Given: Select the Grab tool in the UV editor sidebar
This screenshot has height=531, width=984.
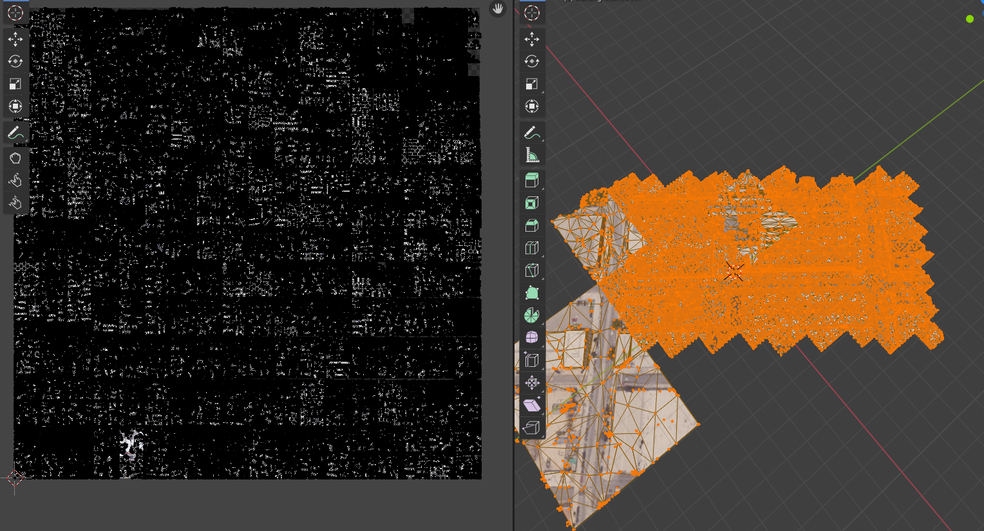Looking at the screenshot, I should click(15, 157).
